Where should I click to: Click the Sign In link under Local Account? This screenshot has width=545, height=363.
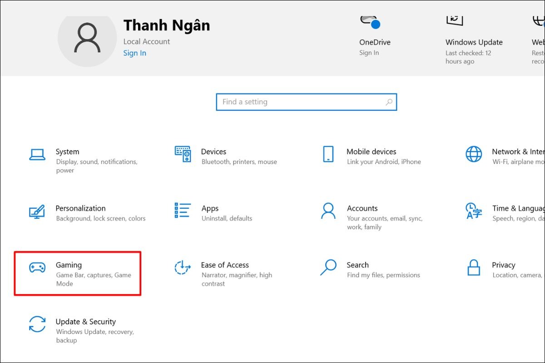[135, 53]
